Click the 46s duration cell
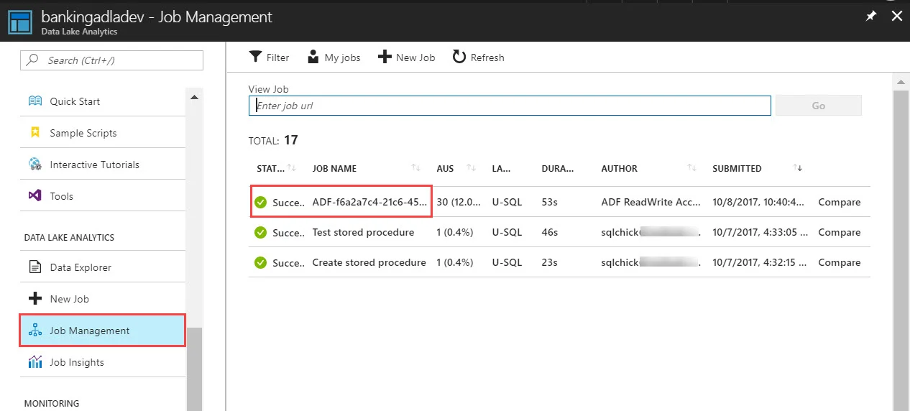The image size is (910, 411). 549,233
